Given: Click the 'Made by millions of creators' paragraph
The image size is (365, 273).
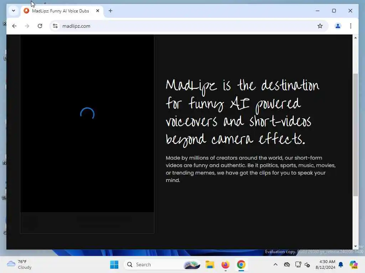Looking at the screenshot, I should (251, 169).
